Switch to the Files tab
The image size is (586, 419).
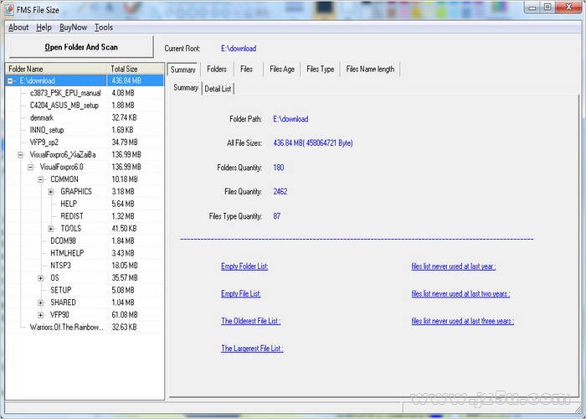[247, 70]
